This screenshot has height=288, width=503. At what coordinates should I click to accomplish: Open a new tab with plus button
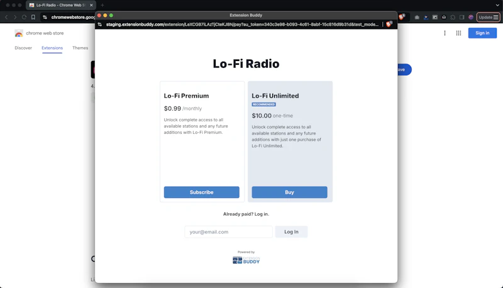[102, 5]
